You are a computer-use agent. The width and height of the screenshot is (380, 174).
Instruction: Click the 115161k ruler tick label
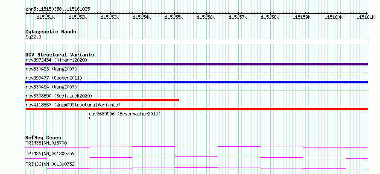coord(366,17)
